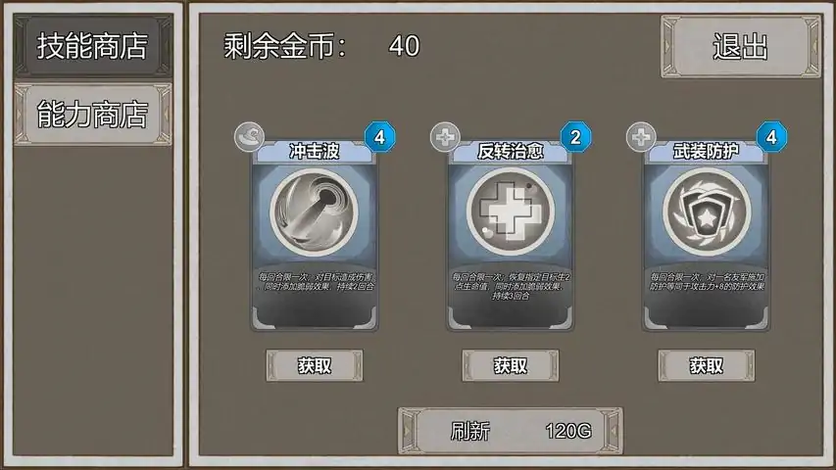Click the blue cost badge 4 on 冲击波
The height and width of the screenshot is (470, 836).
tap(379, 137)
